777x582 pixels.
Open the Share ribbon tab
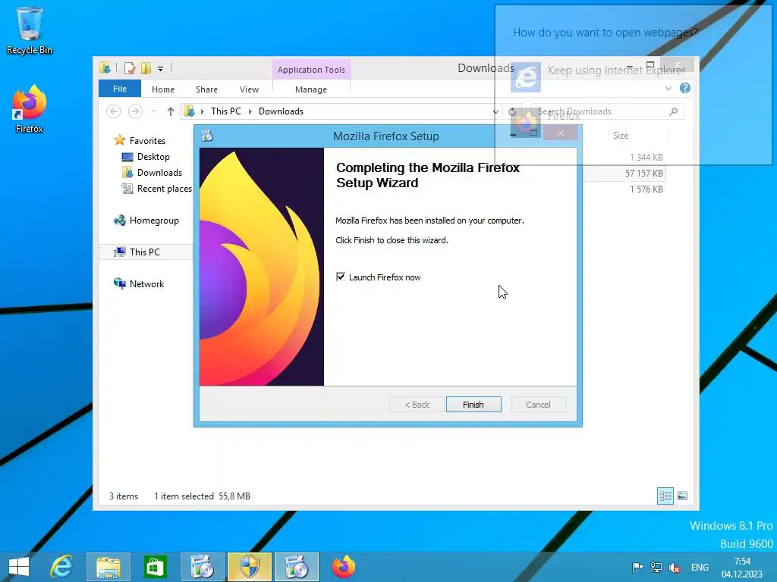point(206,89)
